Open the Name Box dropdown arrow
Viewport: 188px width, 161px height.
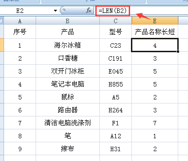pyautogui.click(x=55, y=11)
